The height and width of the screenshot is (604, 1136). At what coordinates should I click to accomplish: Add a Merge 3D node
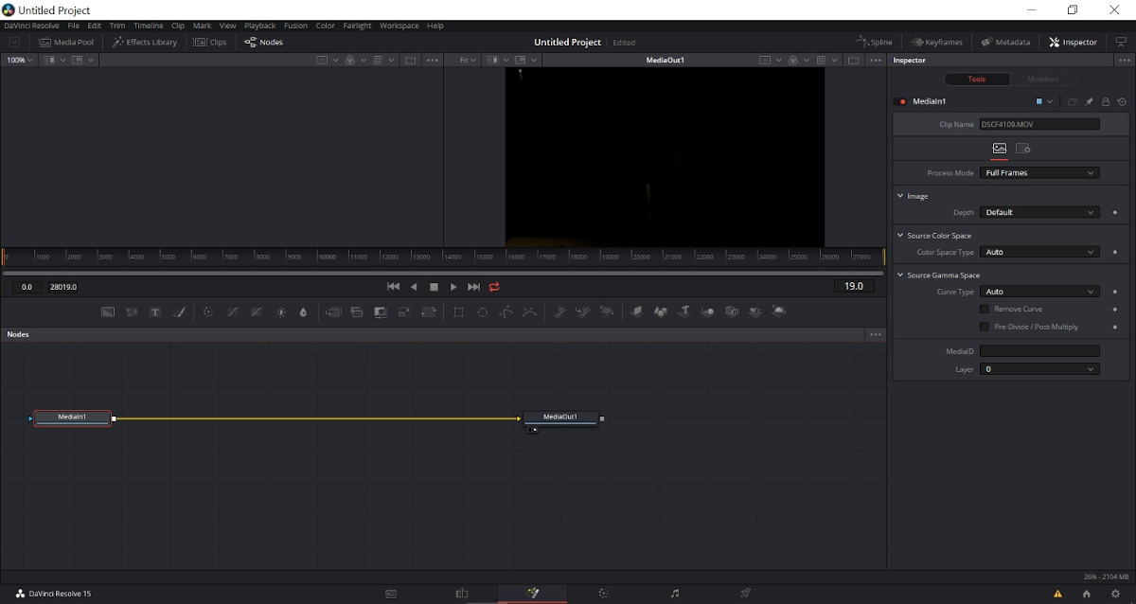(708, 311)
